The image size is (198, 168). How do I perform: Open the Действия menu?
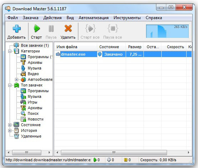click(x=52, y=18)
